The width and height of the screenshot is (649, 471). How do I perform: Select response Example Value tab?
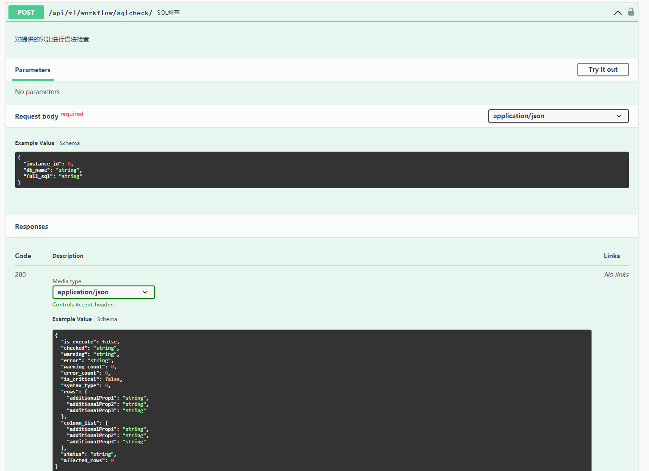(72, 319)
